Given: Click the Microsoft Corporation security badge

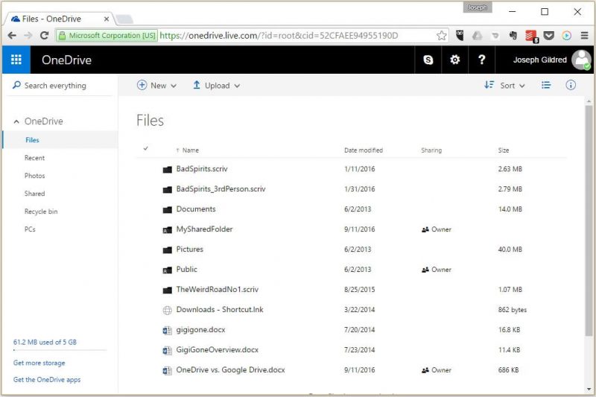Looking at the screenshot, I should [107, 36].
